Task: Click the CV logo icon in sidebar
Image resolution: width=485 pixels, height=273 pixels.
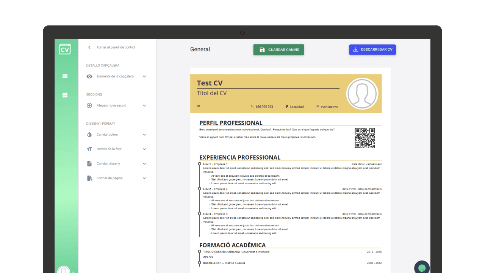Action: tap(65, 49)
